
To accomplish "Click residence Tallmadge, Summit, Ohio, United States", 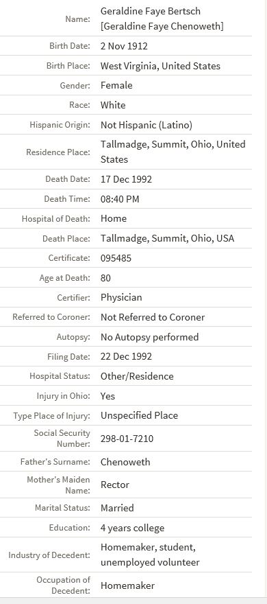I will pos(173,152).
